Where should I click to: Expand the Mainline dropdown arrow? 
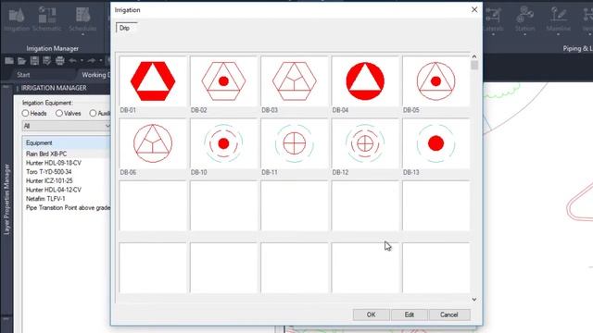[x=559, y=35]
